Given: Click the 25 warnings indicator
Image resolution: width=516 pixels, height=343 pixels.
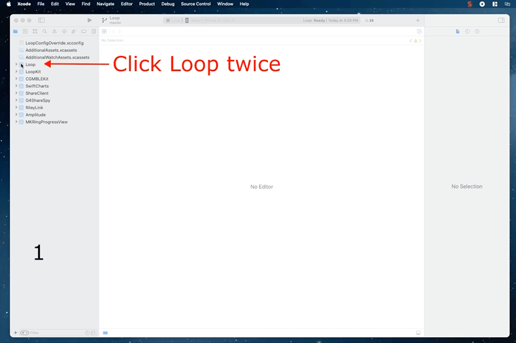Looking at the screenshot, I should point(369,20).
